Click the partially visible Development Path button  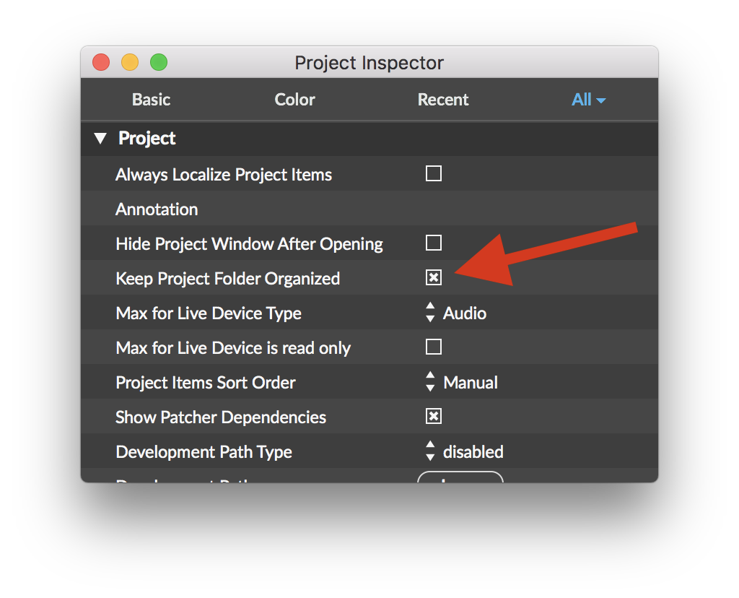[x=460, y=477]
